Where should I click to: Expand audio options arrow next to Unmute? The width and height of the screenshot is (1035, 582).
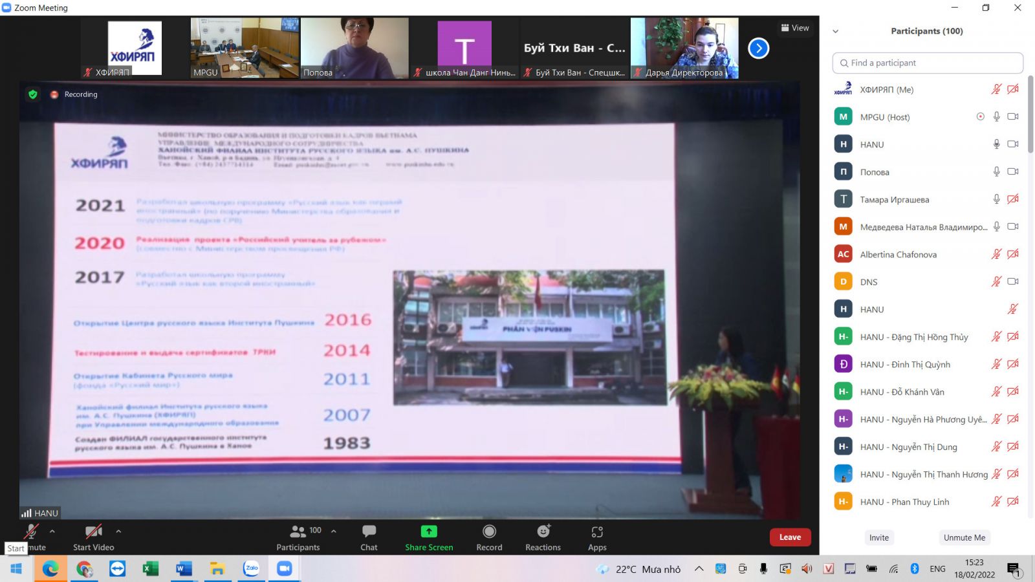click(x=52, y=532)
